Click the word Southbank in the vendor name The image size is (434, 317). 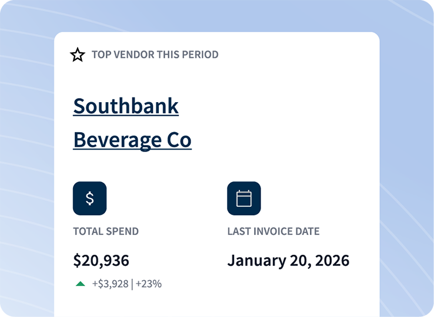click(x=126, y=106)
